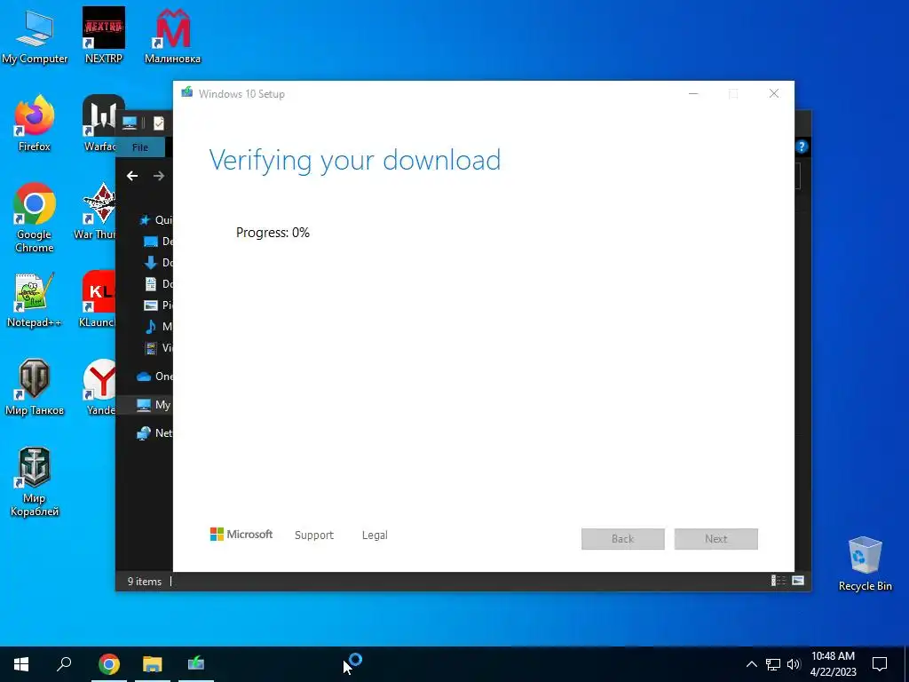Open the My Computer desktop icon
The height and width of the screenshot is (682, 909).
[35, 36]
